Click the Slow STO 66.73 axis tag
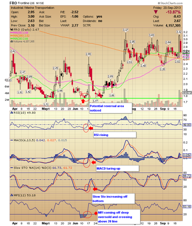 187,176
